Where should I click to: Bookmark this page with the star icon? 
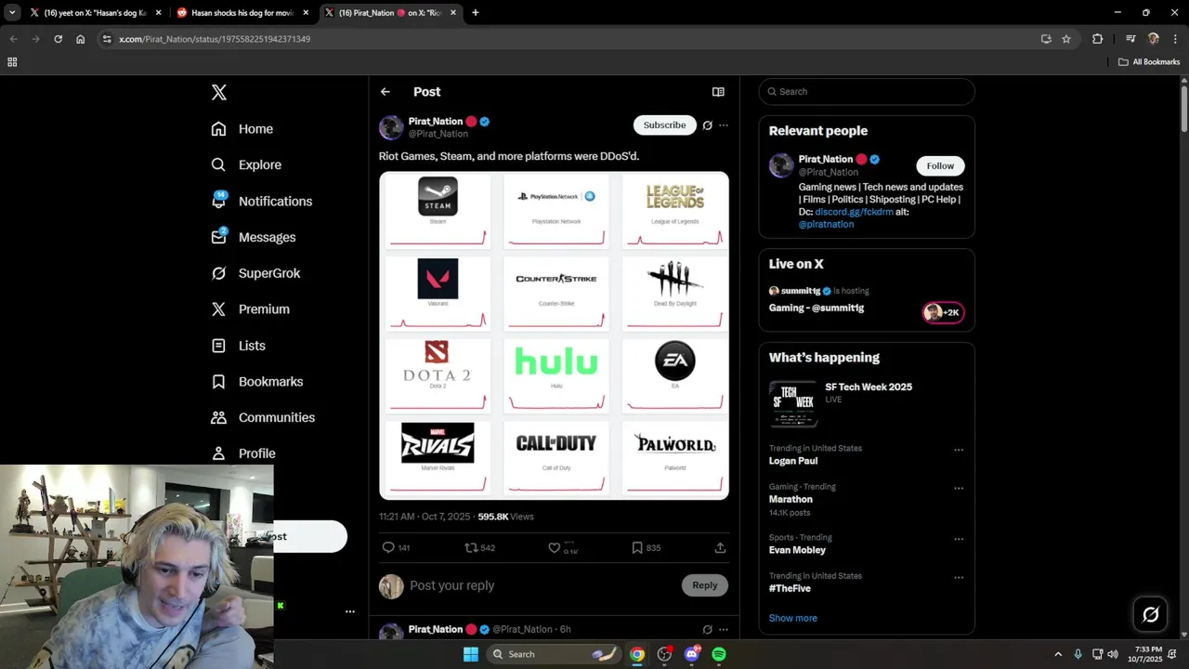1066,39
